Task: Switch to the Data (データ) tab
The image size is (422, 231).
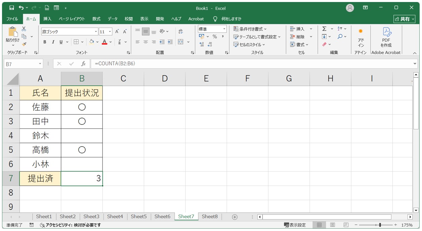Action: (113, 19)
